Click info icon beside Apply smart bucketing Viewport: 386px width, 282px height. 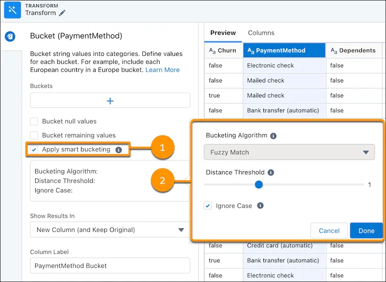(119, 149)
